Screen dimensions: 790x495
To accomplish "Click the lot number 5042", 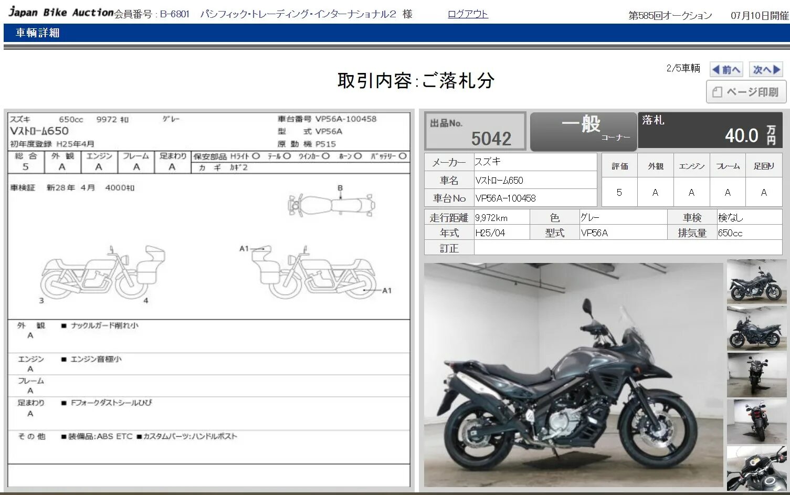I will pyautogui.click(x=491, y=139).
